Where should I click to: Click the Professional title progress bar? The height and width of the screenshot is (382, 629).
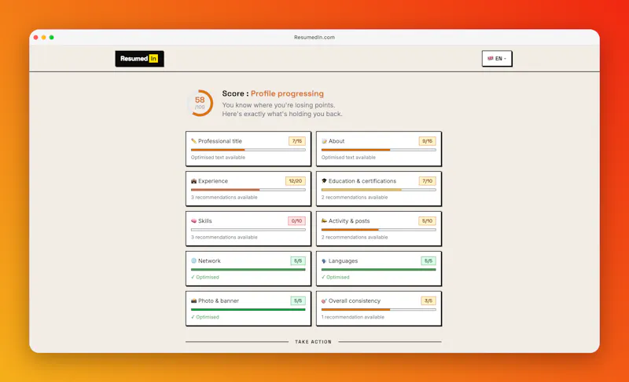tap(248, 150)
